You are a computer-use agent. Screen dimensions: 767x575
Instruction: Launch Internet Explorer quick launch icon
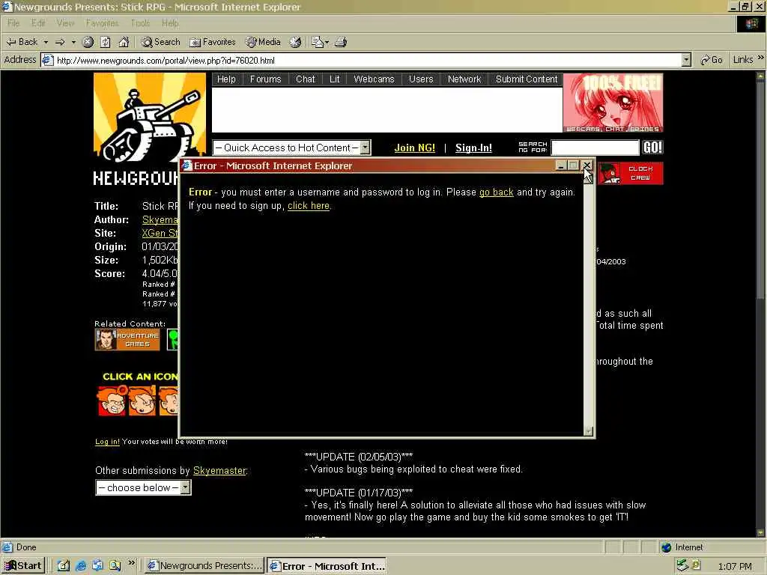coord(81,566)
